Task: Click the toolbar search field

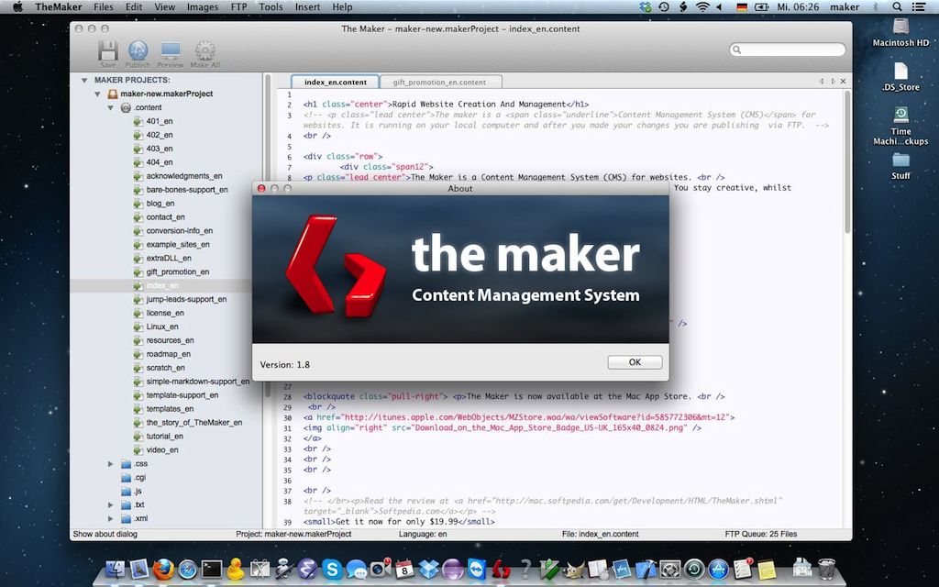Action: tap(788, 50)
